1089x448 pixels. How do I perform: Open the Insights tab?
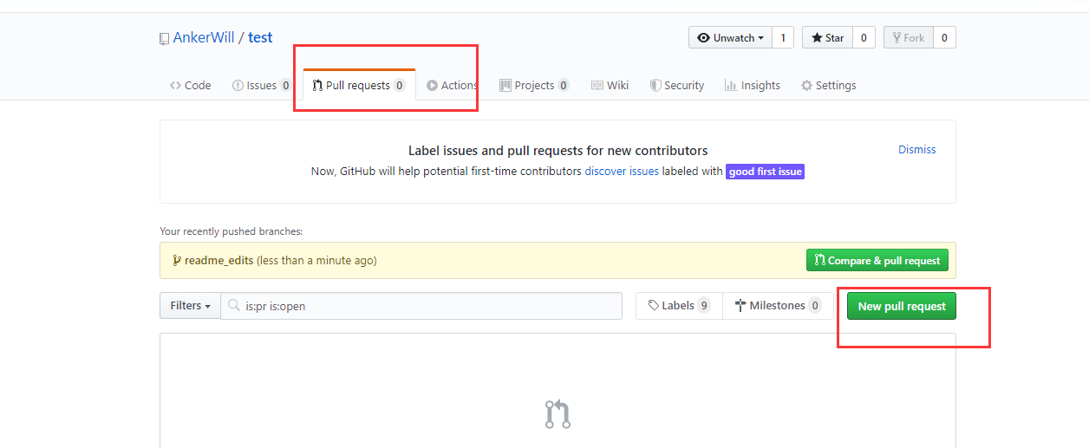(753, 85)
